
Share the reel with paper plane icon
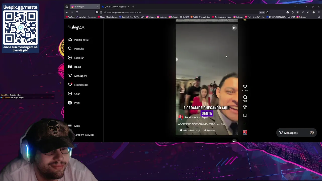245,107
